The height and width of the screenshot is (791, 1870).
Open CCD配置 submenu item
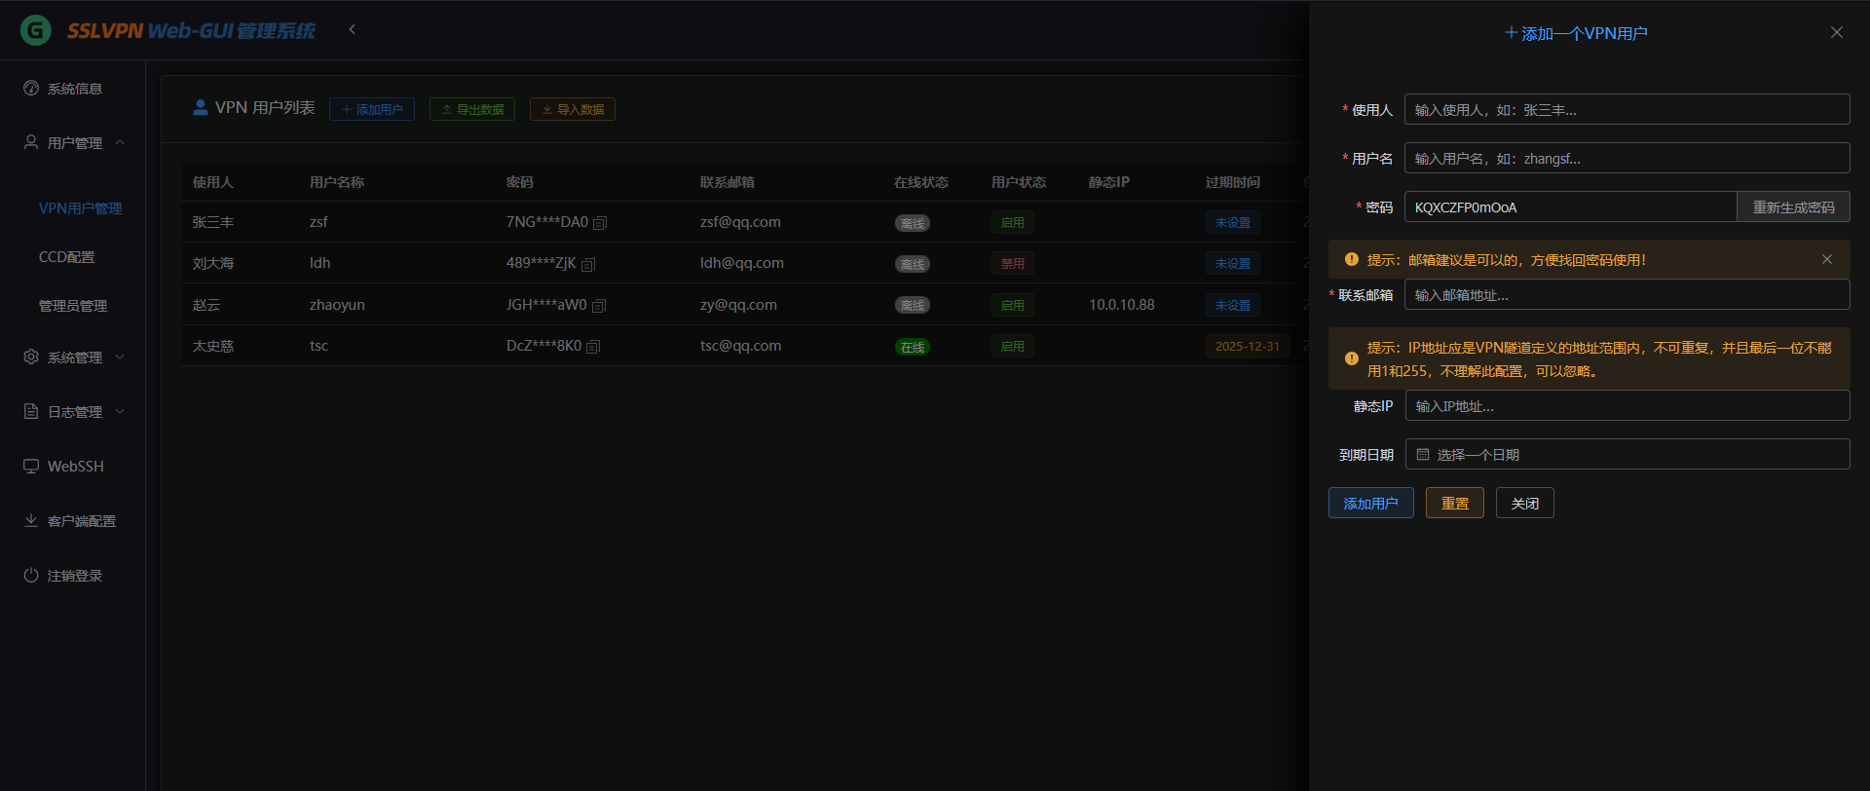click(67, 257)
